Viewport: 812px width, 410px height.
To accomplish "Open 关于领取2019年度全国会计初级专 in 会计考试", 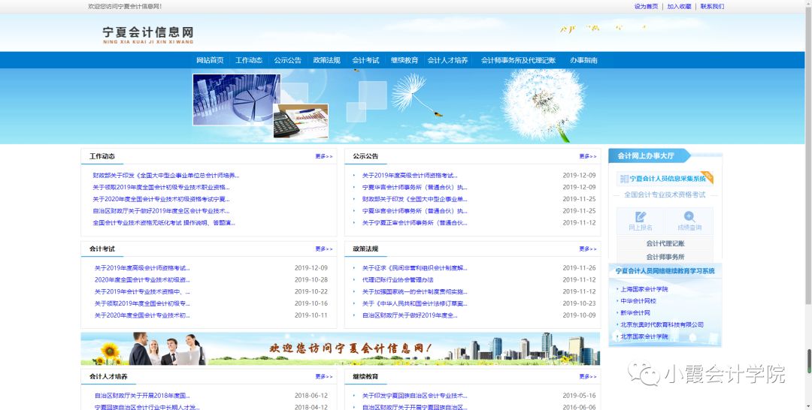I will pyautogui.click(x=142, y=303).
